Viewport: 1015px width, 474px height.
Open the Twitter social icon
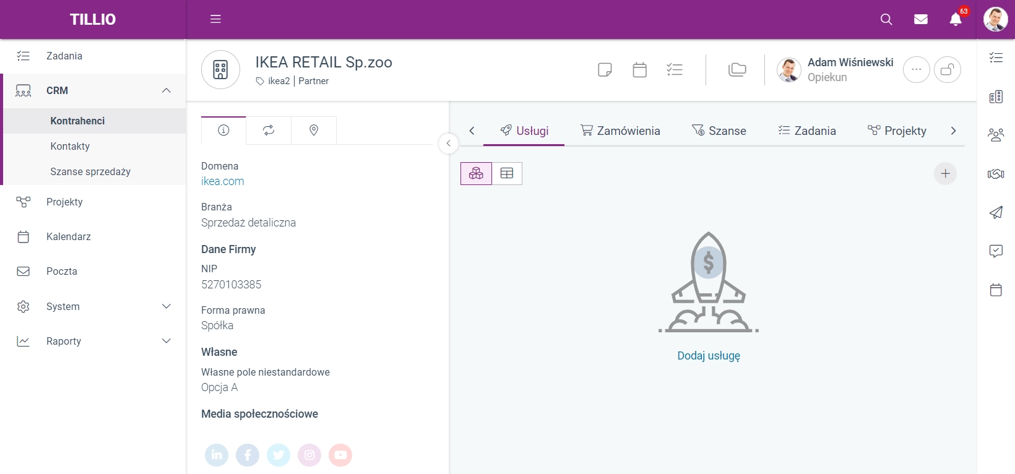point(279,455)
